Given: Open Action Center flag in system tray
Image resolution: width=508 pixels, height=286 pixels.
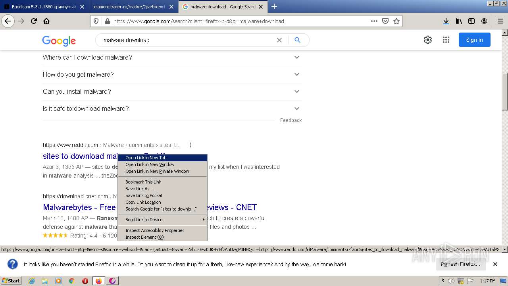Looking at the screenshot, I should click(470, 281).
